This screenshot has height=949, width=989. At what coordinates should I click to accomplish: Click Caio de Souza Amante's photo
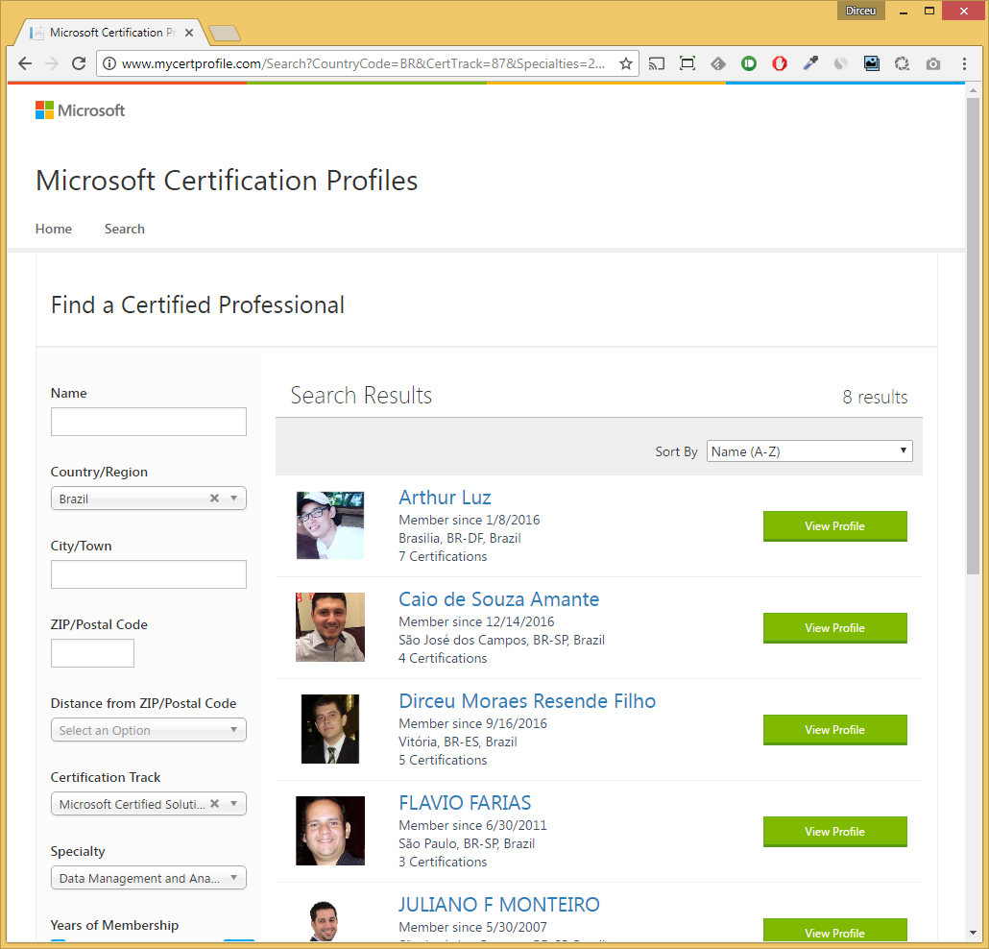pyautogui.click(x=330, y=626)
